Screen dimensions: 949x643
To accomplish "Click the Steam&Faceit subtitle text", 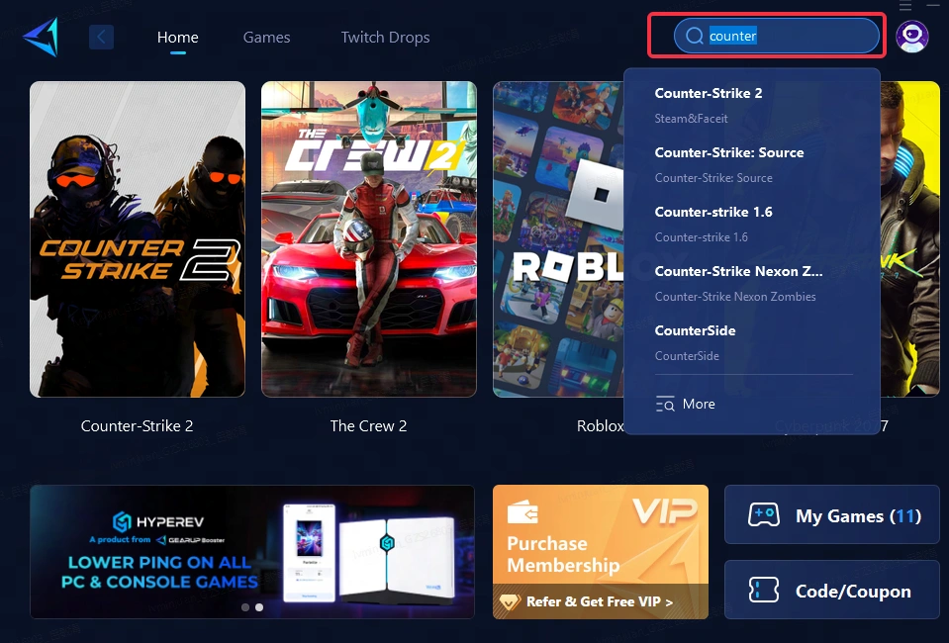I will [691, 119].
